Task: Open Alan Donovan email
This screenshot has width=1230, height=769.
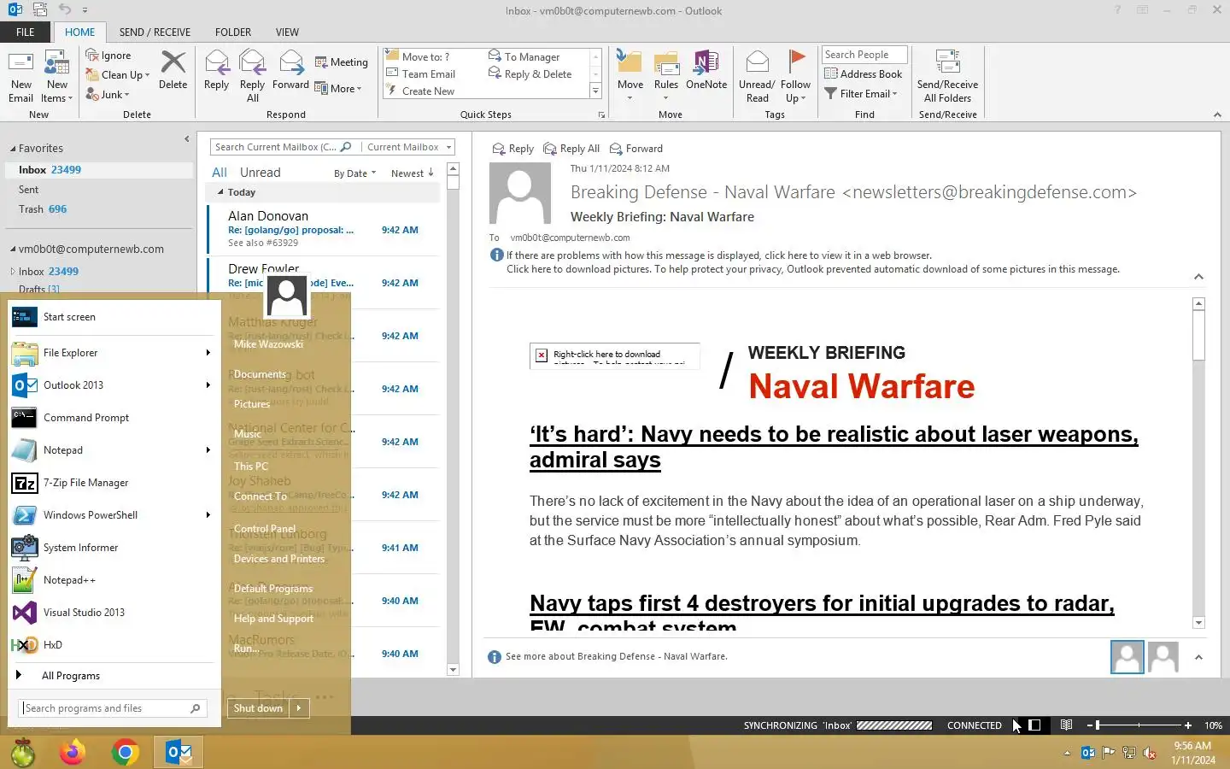Action: click(324, 229)
